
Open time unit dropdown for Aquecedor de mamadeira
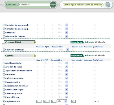click(x=67, y=70)
